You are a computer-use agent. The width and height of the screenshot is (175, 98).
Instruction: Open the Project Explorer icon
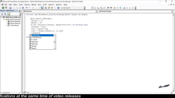pyautogui.click(x=46, y=8)
